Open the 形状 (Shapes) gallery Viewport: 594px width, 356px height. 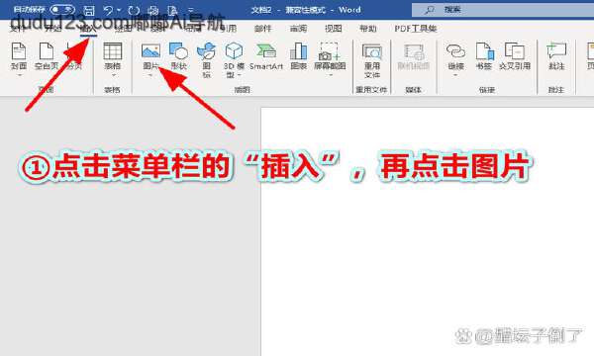pyautogui.click(x=178, y=56)
